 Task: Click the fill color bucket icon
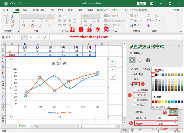tap(32, 26)
